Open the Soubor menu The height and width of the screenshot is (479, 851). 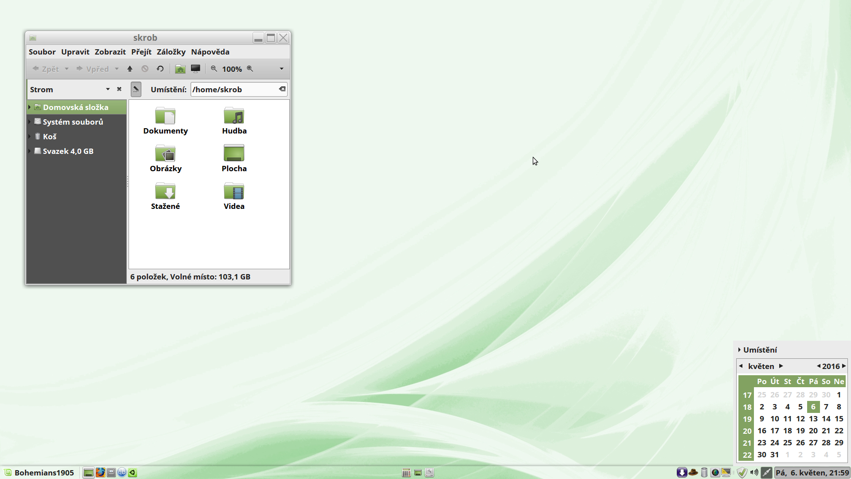(42, 52)
